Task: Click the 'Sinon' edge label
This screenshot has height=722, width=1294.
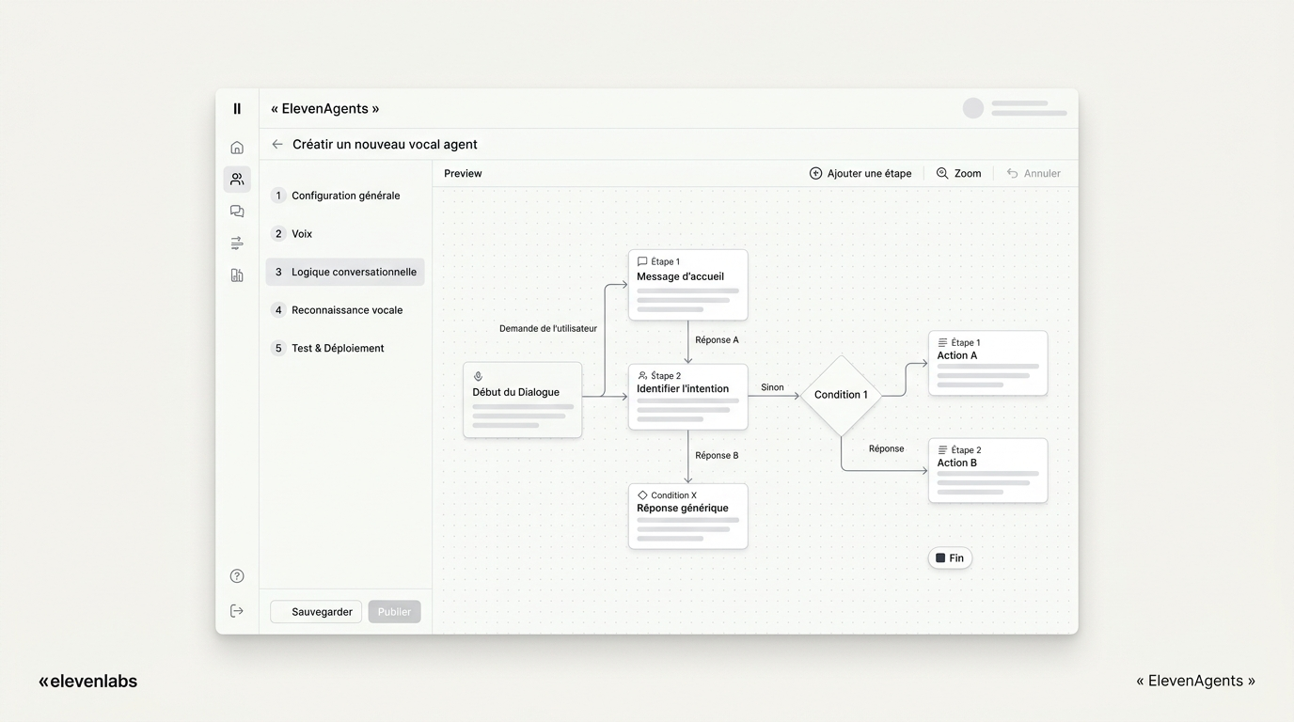Action: [772, 387]
